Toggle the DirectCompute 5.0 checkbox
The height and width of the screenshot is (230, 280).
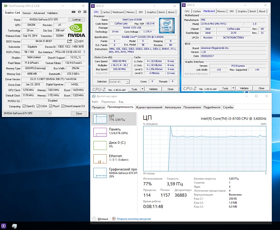[x=63, y=106]
